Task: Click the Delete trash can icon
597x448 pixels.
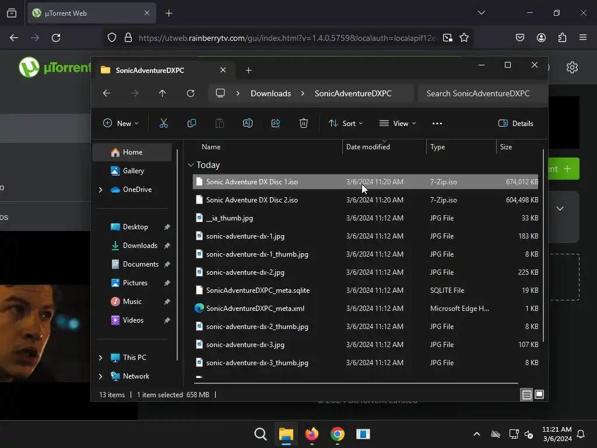Action: (x=303, y=123)
